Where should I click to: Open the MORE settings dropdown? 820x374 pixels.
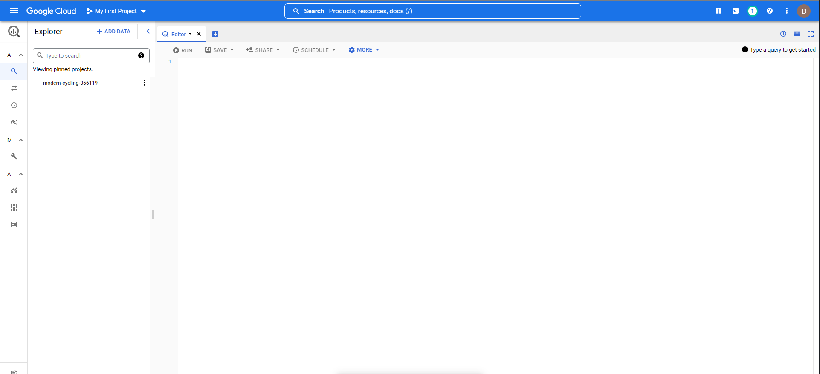[x=364, y=50]
